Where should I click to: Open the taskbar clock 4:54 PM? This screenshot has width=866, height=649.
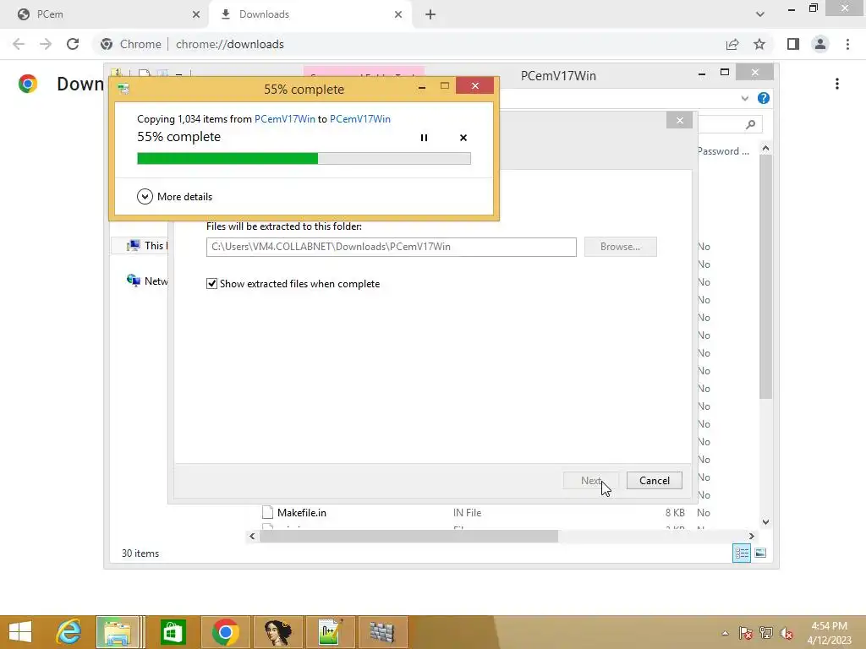tap(829, 633)
